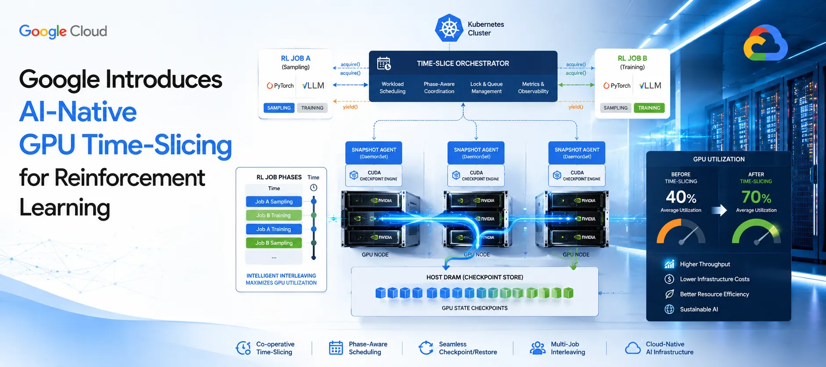
Task: Click the Job B Sampling phase bar
Action: click(x=274, y=243)
